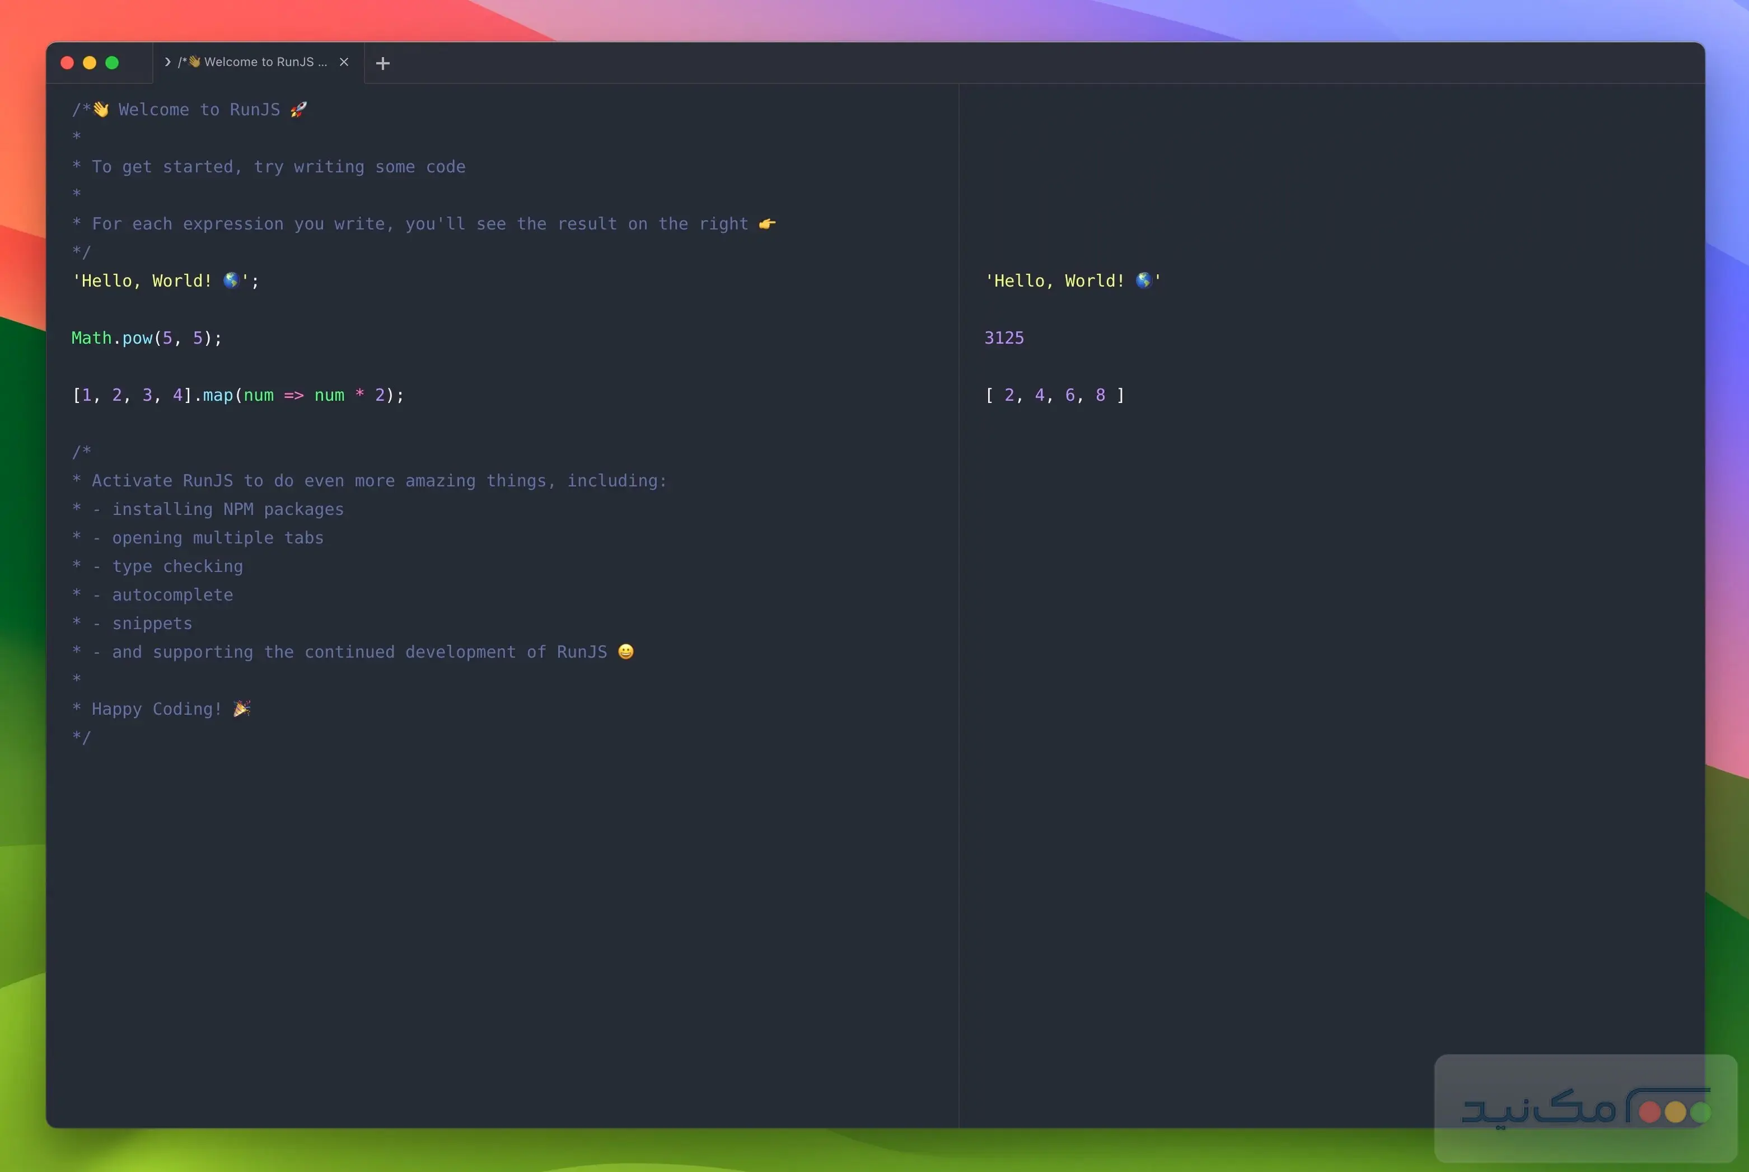Select the Welcome to RunJS tab title
Image resolution: width=1749 pixels, height=1172 pixels.
pyautogui.click(x=258, y=62)
